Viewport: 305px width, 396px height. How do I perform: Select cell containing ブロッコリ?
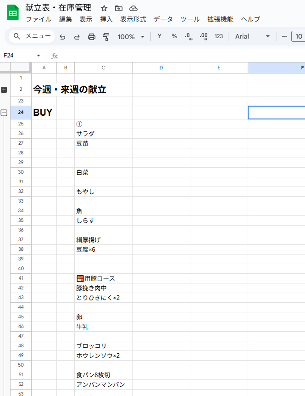103,346
